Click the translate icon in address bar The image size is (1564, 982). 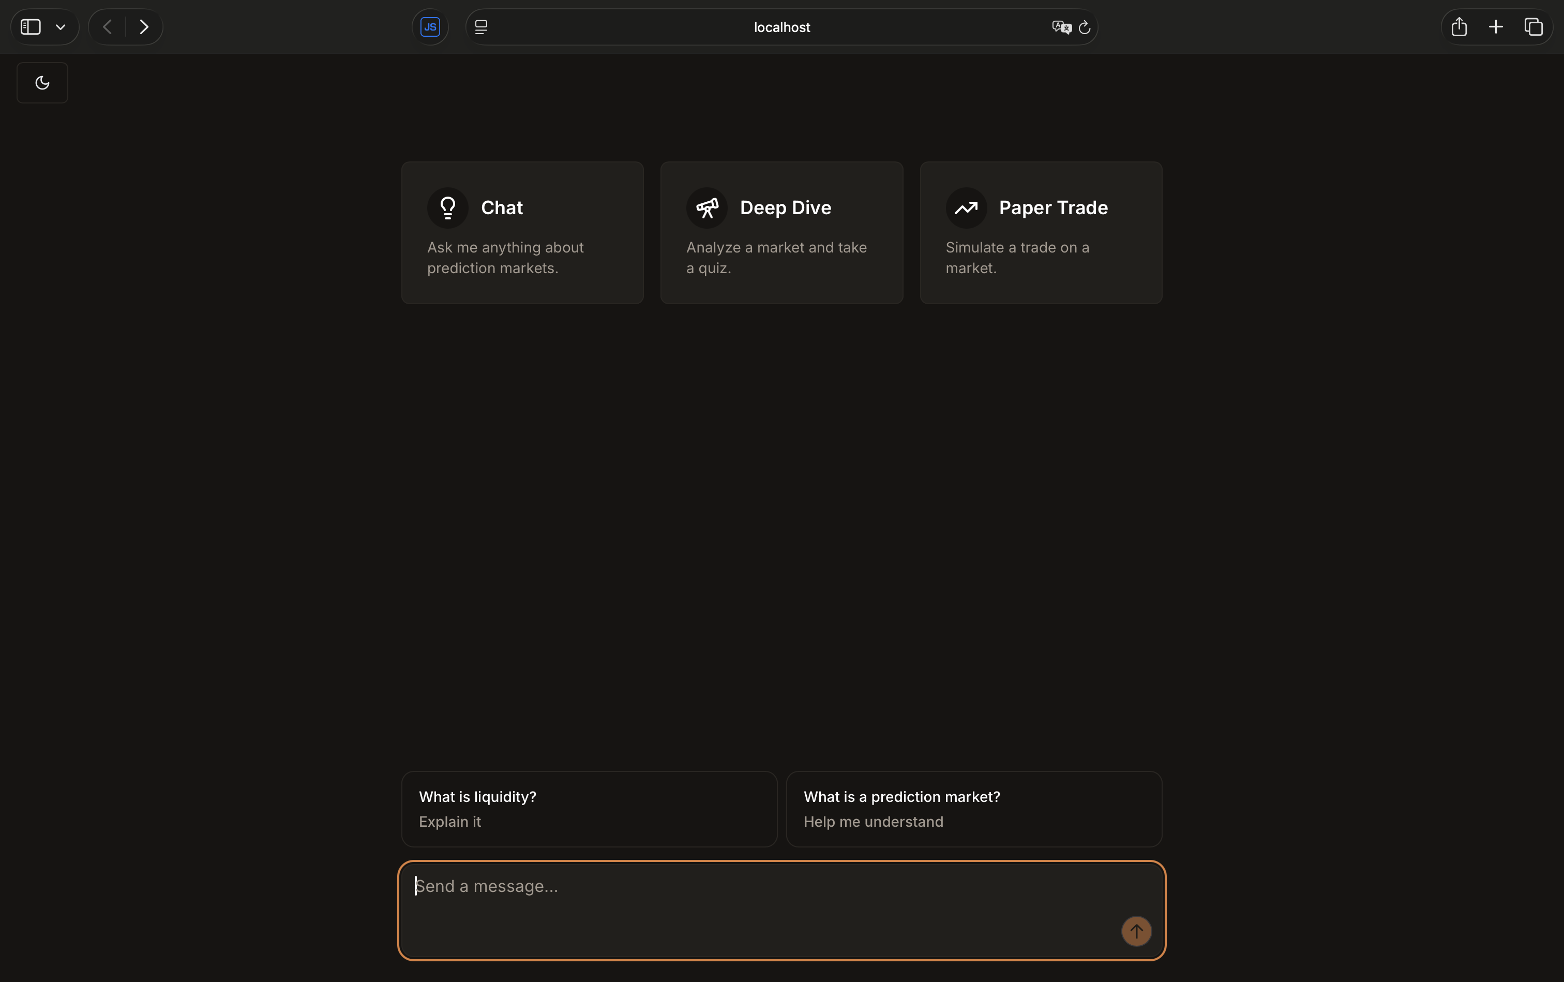[1061, 27]
